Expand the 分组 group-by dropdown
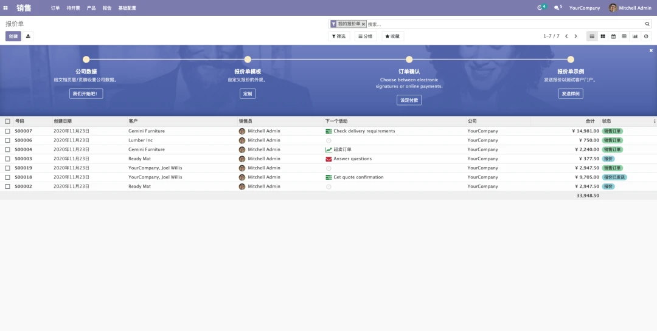 (366, 36)
